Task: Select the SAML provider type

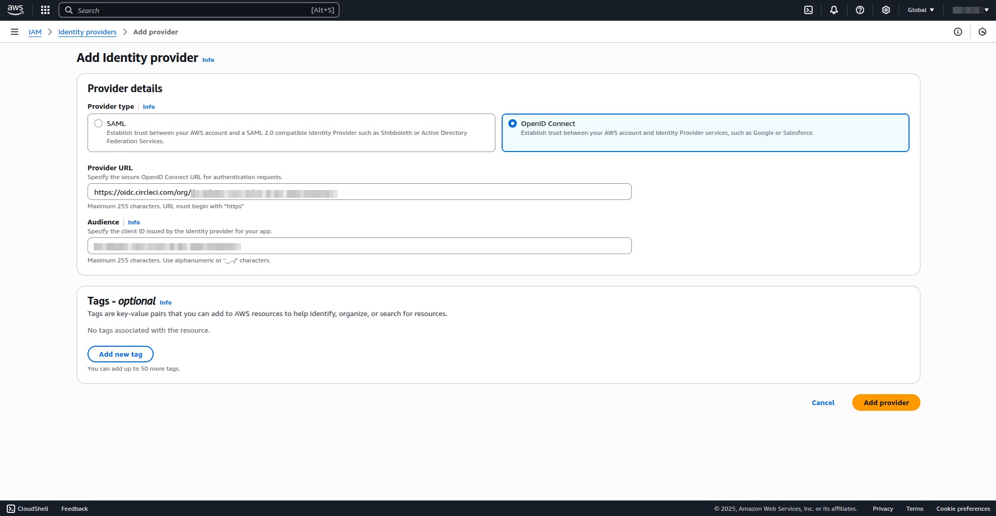Action: point(98,123)
